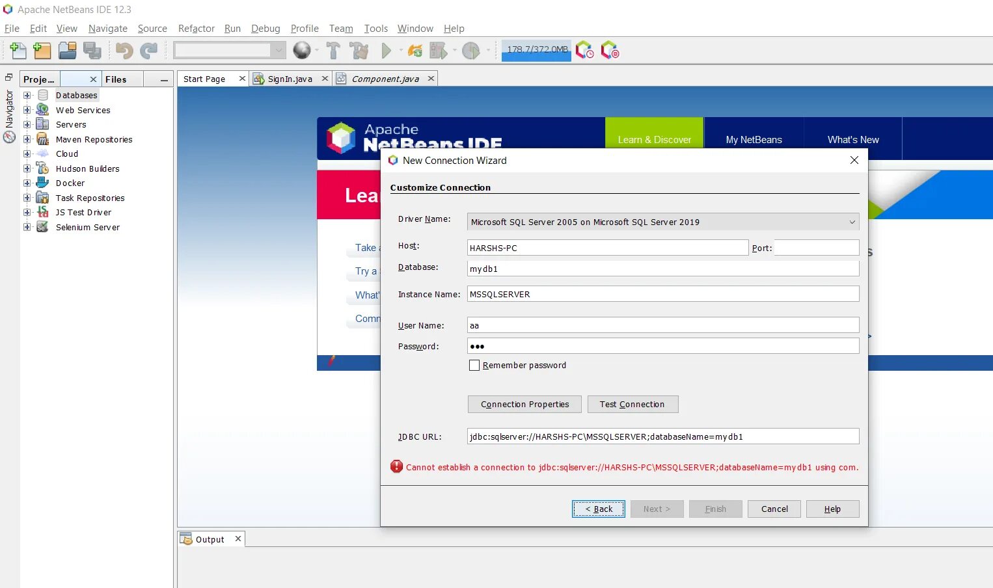Click the memory usage bar to run garbage collection
The width and height of the screenshot is (993, 588).
(537, 50)
